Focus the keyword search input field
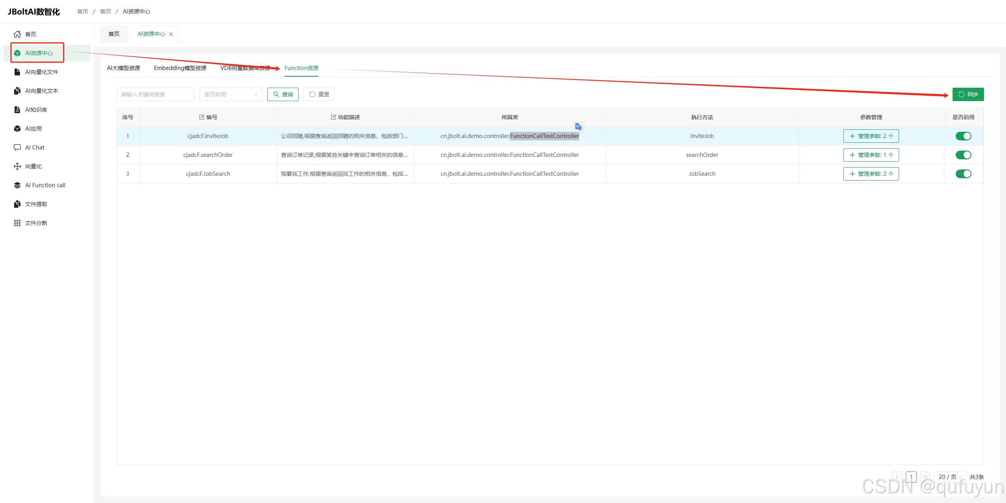 (x=155, y=94)
